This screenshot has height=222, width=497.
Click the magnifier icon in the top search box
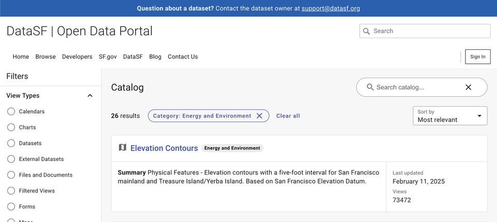(367, 31)
